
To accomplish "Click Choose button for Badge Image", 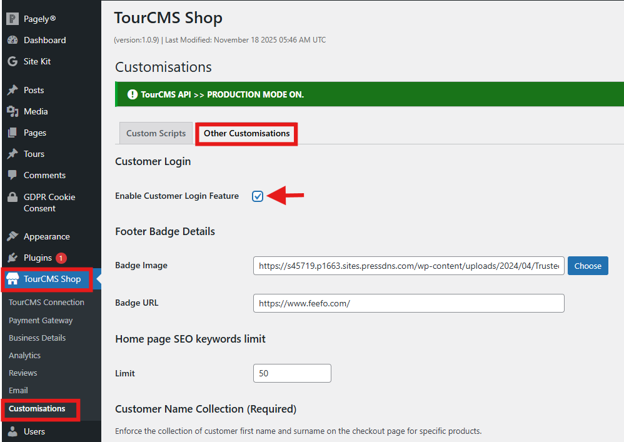I will 588,266.
